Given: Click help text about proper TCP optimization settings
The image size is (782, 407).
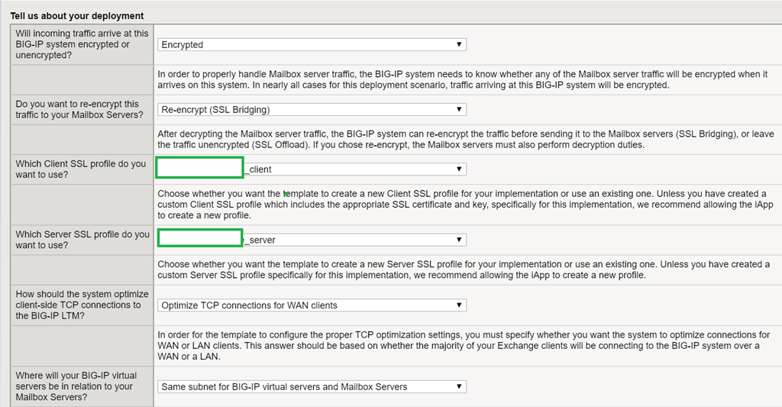Looking at the screenshot, I should (464, 346).
